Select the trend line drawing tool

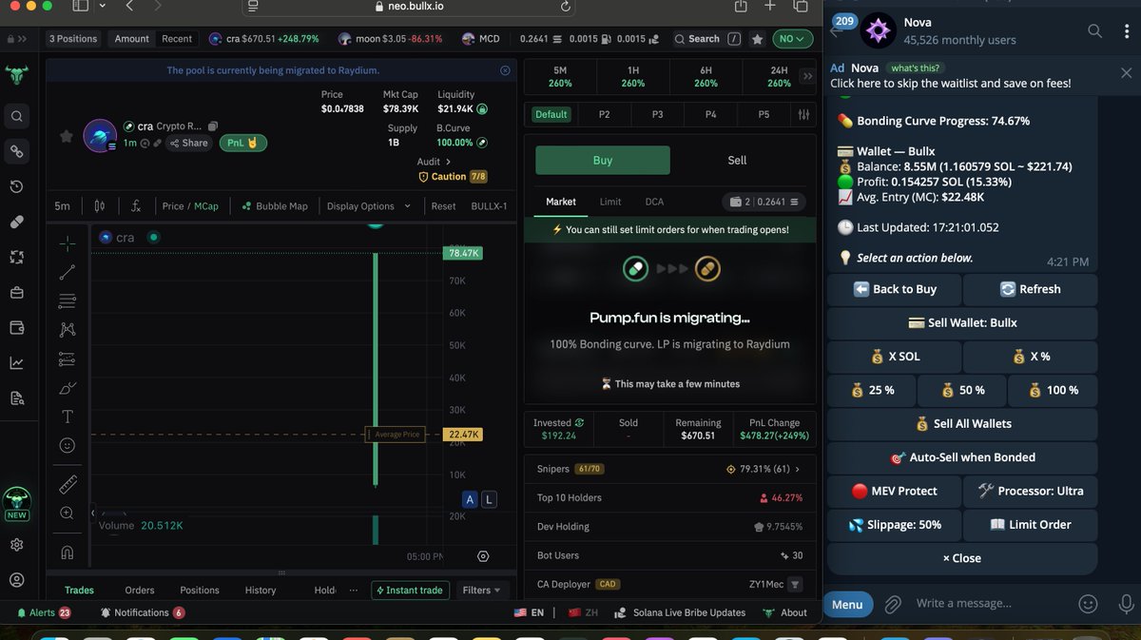[68, 273]
